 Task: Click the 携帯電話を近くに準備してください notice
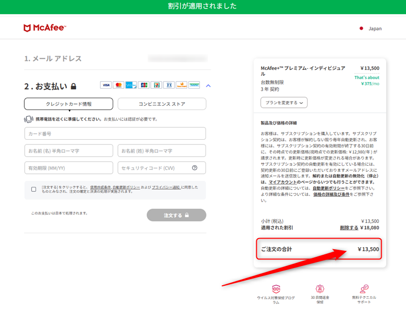click(96, 119)
